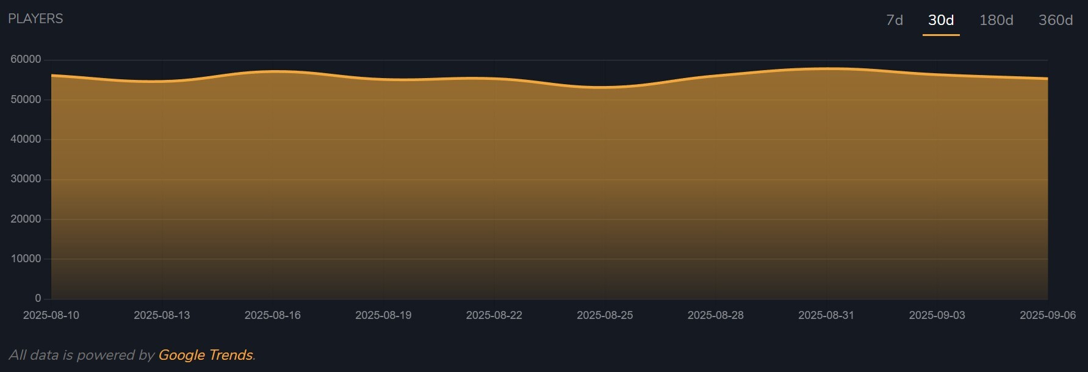
Task: Click the 20000 y-axis label
Action: click(26, 219)
